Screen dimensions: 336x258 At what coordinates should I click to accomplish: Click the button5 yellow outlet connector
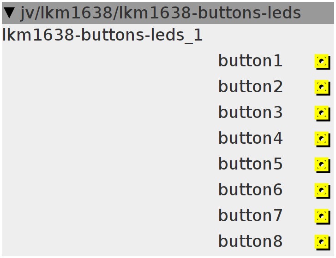[x=322, y=165]
